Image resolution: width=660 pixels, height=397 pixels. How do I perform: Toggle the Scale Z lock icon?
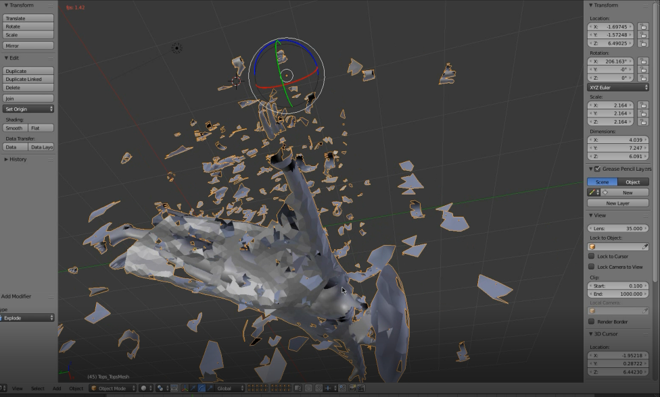[642, 122]
